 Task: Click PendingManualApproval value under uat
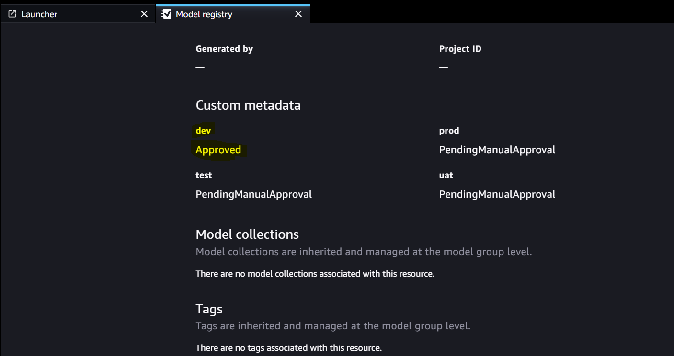[x=497, y=194]
